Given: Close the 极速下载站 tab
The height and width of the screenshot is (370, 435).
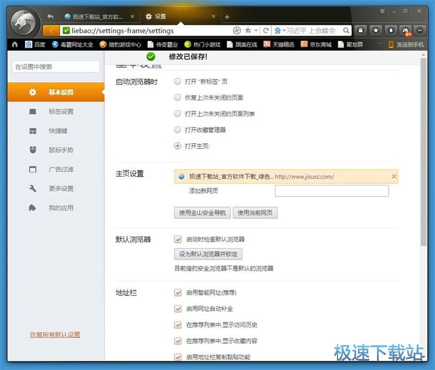Looking at the screenshot, I should click(132, 16).
